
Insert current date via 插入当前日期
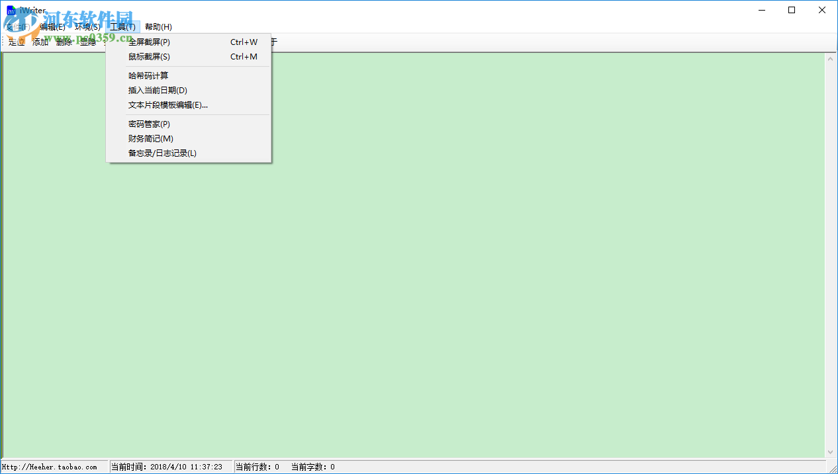tap(156, 90)
